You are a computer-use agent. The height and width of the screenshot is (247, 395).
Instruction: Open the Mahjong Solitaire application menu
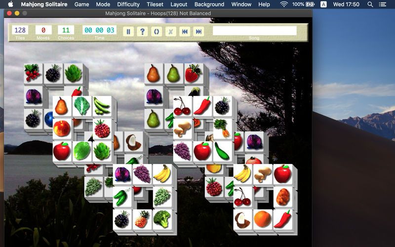coord(44,4)
